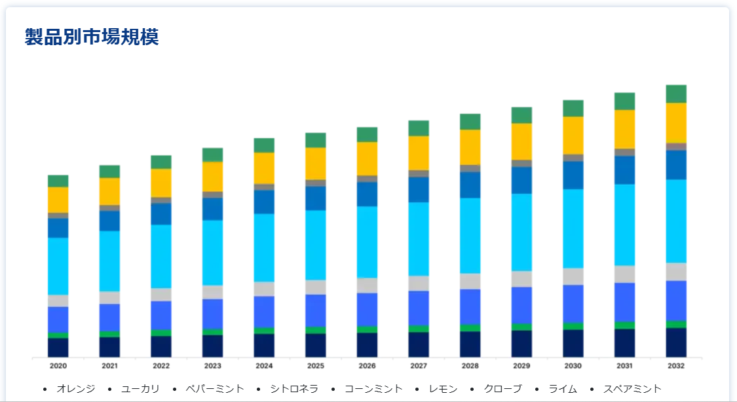Select the yellow segment of the 2029 bar
This screenshot has height=402, width=737.
(x=521, y=141)
